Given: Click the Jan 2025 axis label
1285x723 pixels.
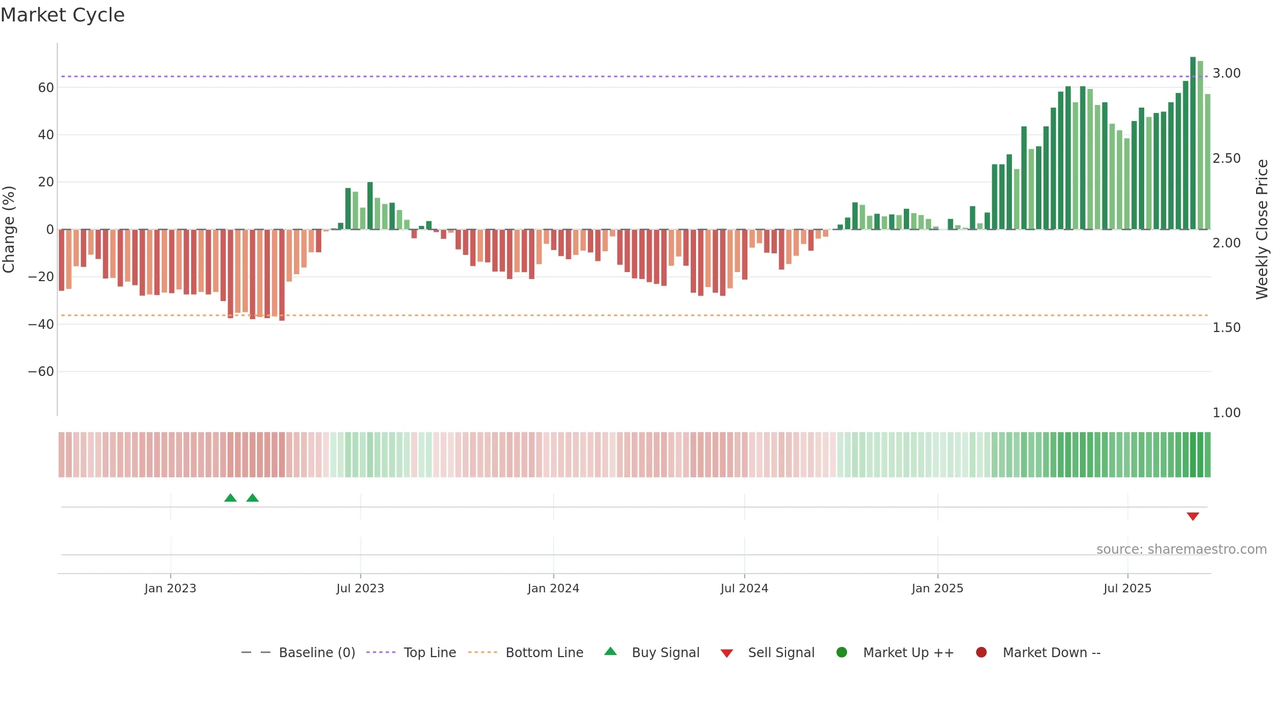Looking at the screenshot, I should (938, 589).
